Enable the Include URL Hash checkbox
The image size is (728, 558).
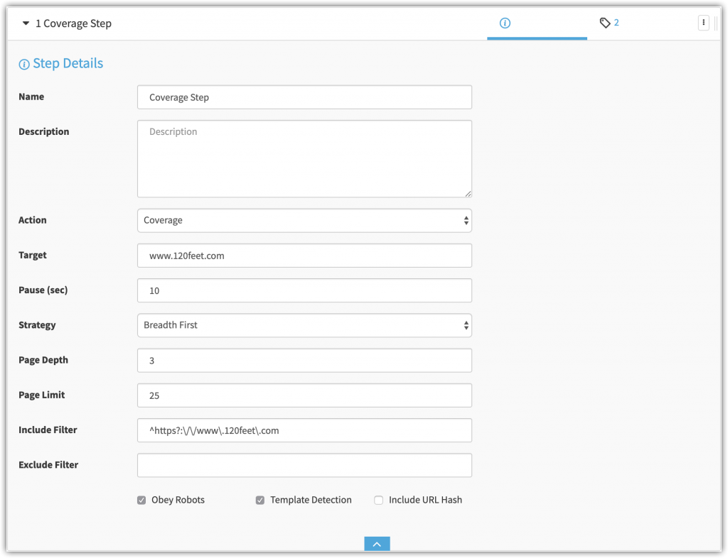(x=378, y=500)
